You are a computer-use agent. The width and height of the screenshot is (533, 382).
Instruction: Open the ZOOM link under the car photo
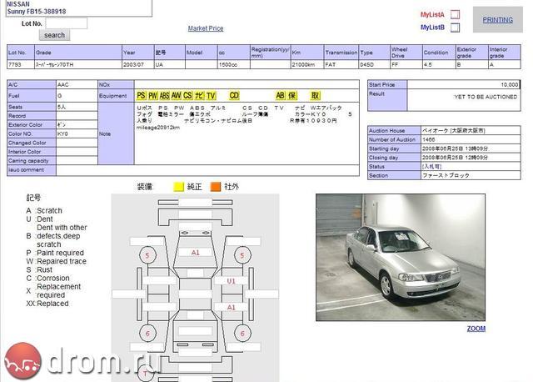[x=476, y=329]
